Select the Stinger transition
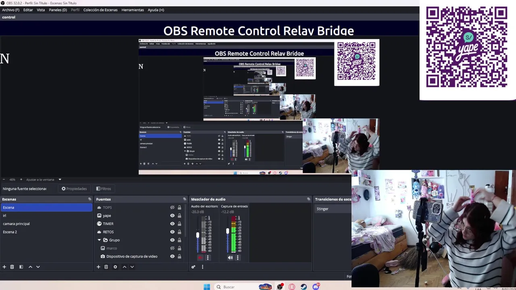The width and height of the screenshot is (516, 290). [x=333, y=209]
